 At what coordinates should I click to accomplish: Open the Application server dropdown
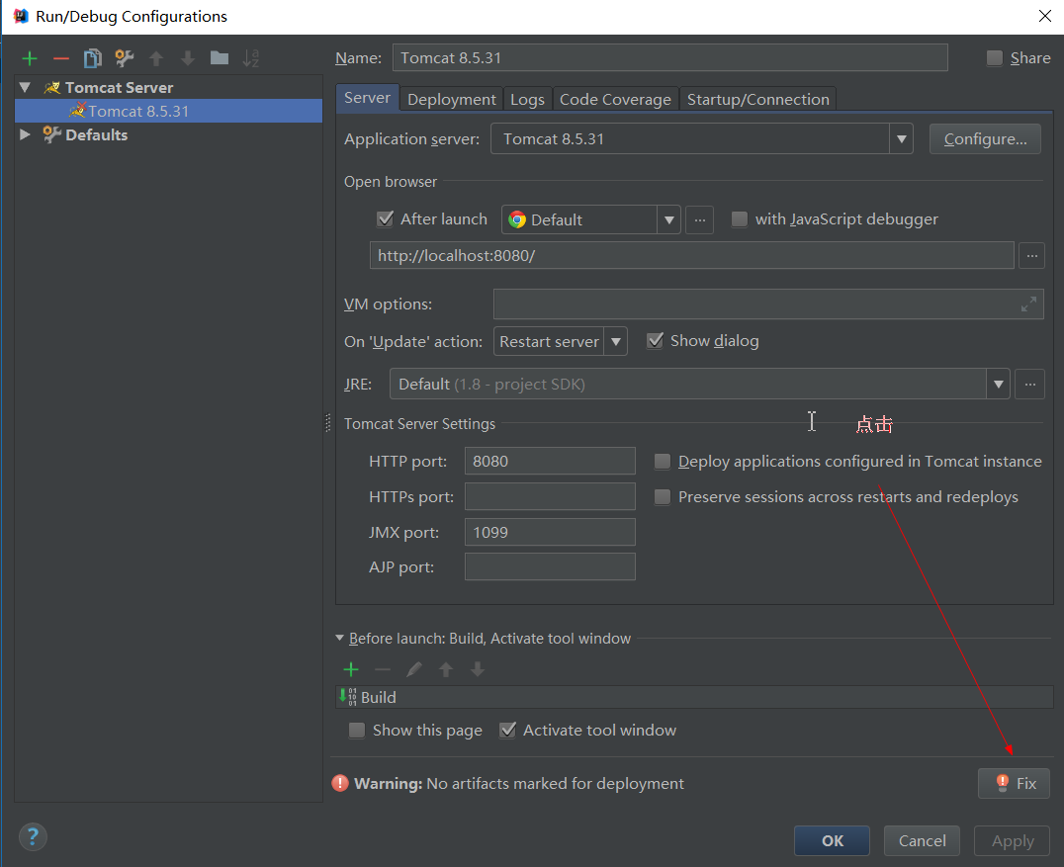coord(901,139)
